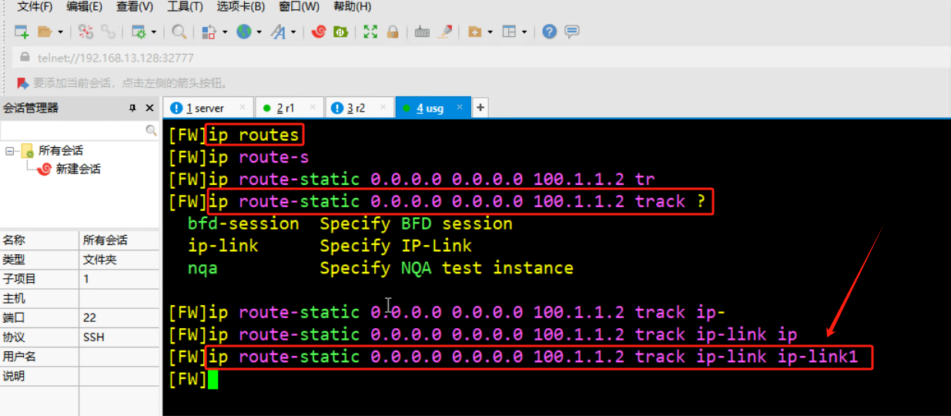Collapse the 所有会话 tree node
Image resolution: width=951 pixels, height=416 pixels.
9,150
